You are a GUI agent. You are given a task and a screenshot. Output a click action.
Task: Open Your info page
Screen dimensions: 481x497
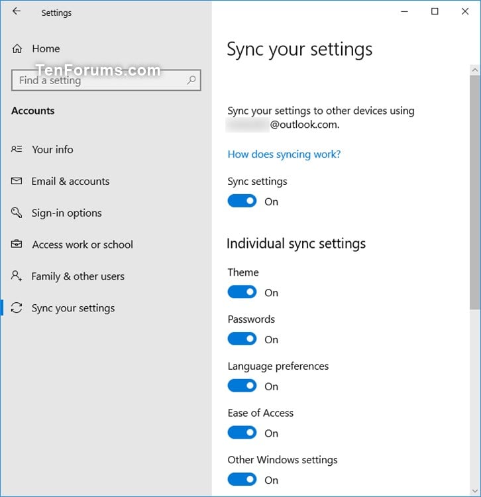click(x=52, y=149)
